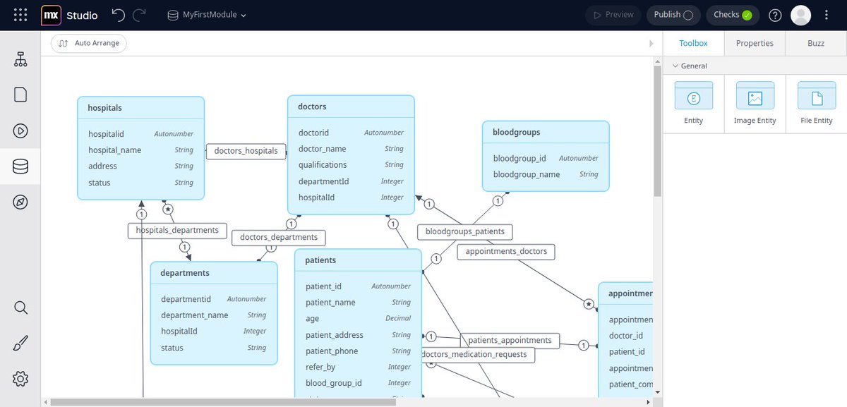Image resolution: width=847 pixels, height=407 pixels.
Task: Select the doctors_hospitals association label
Action: [246, 151]
